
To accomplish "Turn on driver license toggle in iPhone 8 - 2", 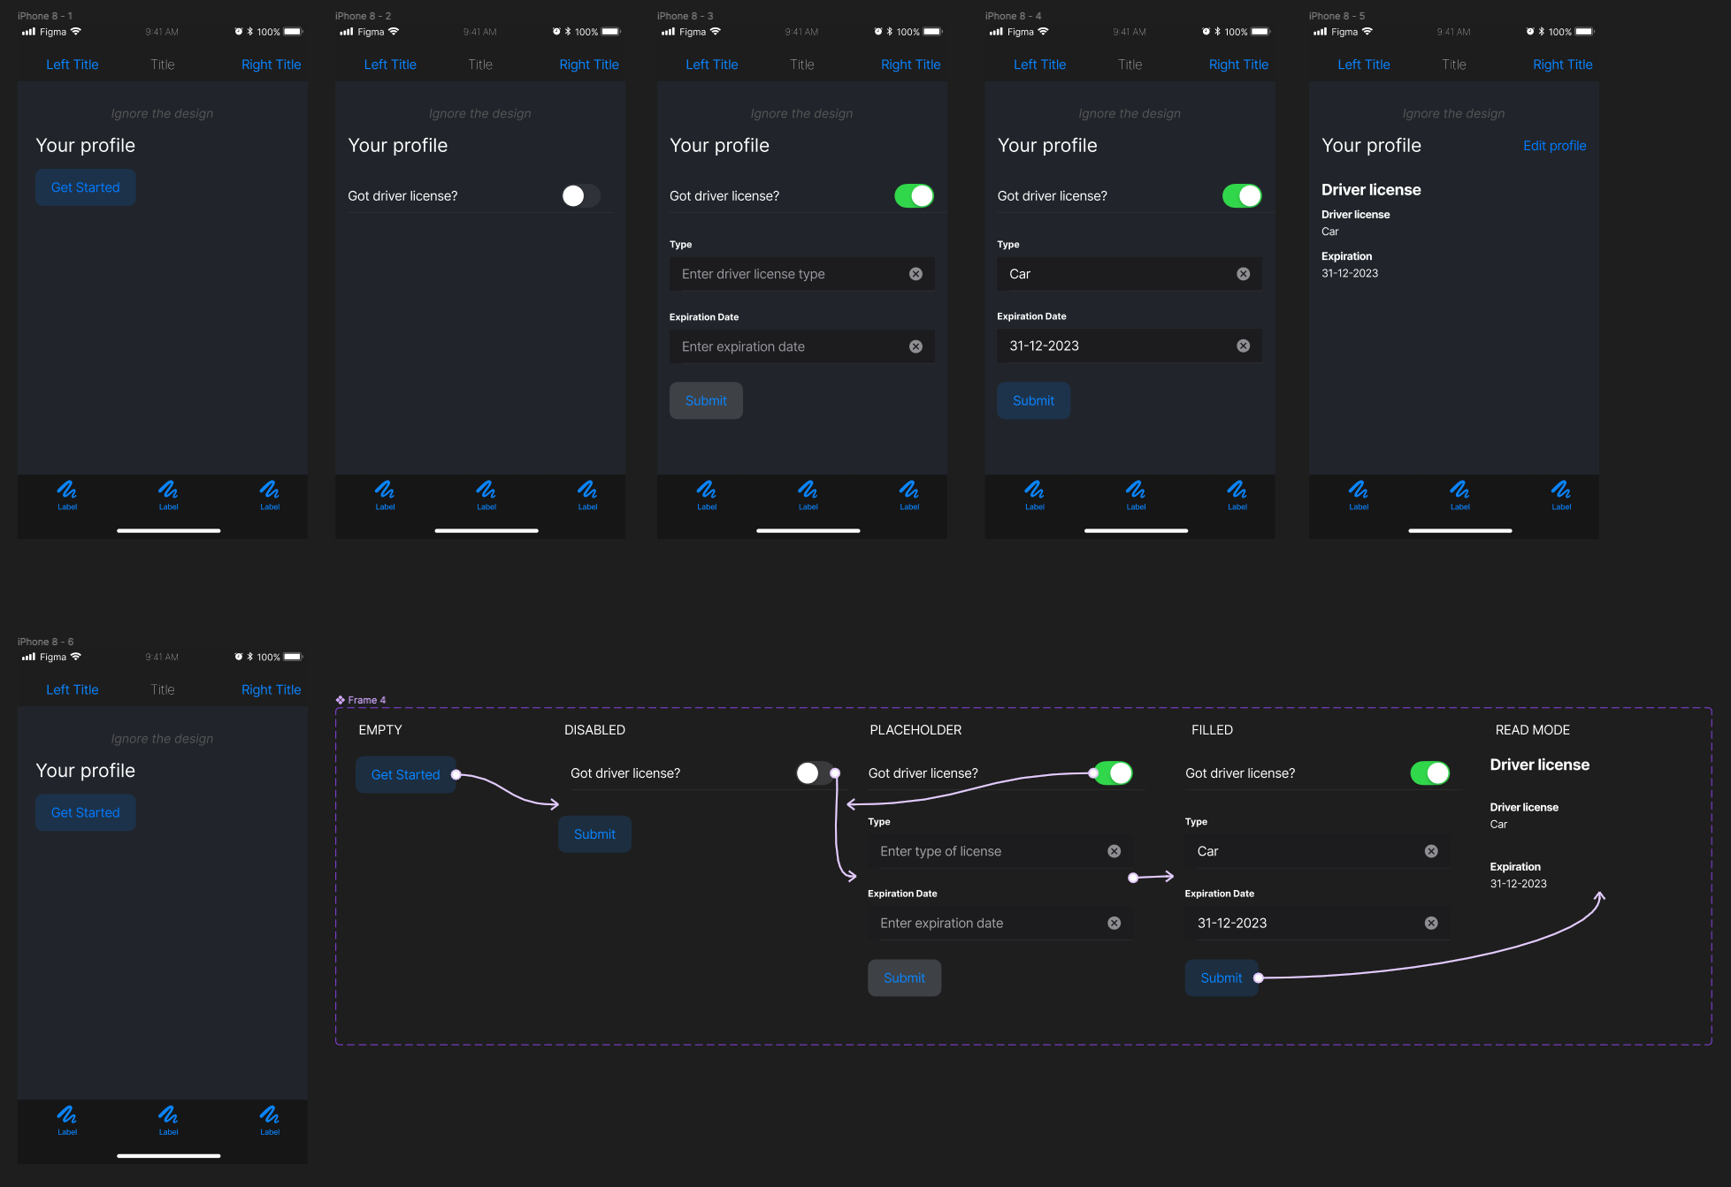I will [x=580, y=195].
